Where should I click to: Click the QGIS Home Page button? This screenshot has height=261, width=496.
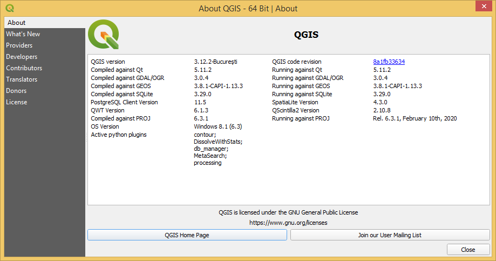click(187, 235)
